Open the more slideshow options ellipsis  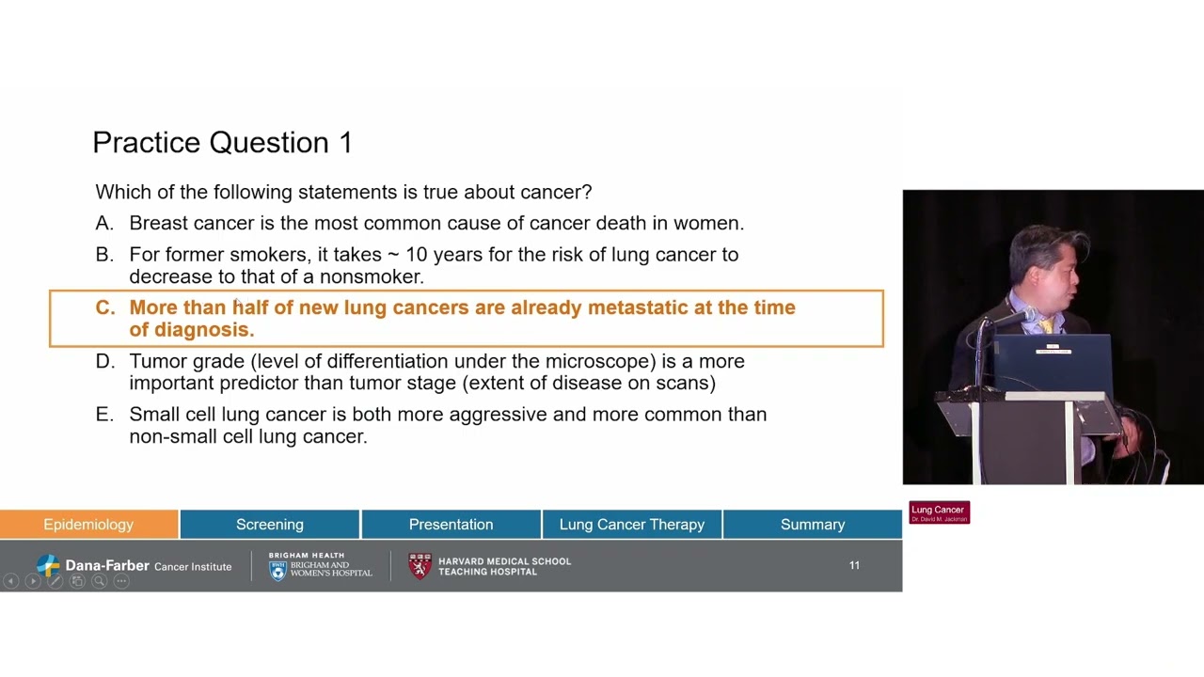click(121, 581)
